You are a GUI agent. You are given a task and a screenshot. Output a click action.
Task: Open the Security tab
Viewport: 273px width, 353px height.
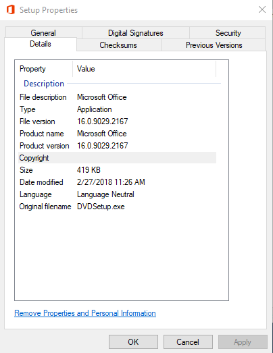(x=228, y=33)
